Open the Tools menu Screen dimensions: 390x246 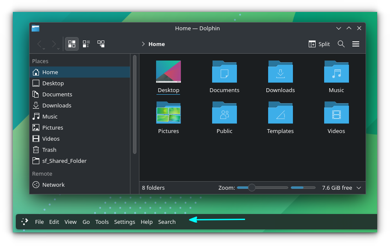pos(102,222)
